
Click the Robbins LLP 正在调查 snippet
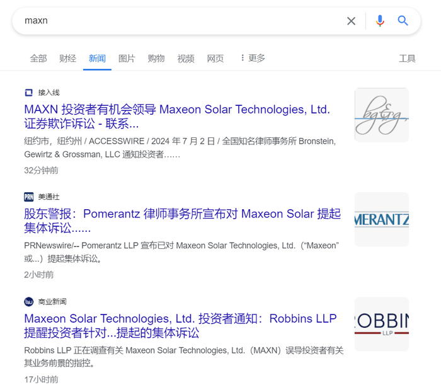click(x=184, y=357)
